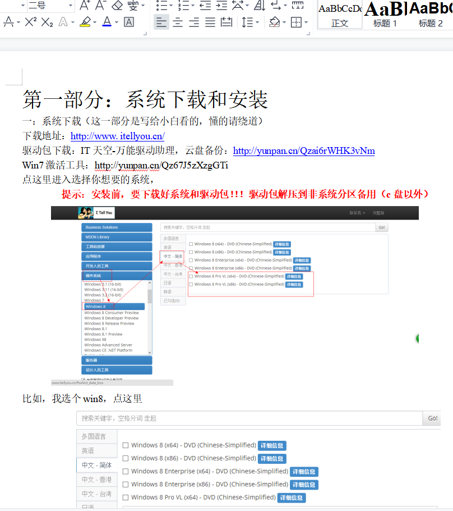Check Windows 8 Enterprise (x64) in enlarged list
The height and width of the screenshot is (511, 453).
coord(125,471)
